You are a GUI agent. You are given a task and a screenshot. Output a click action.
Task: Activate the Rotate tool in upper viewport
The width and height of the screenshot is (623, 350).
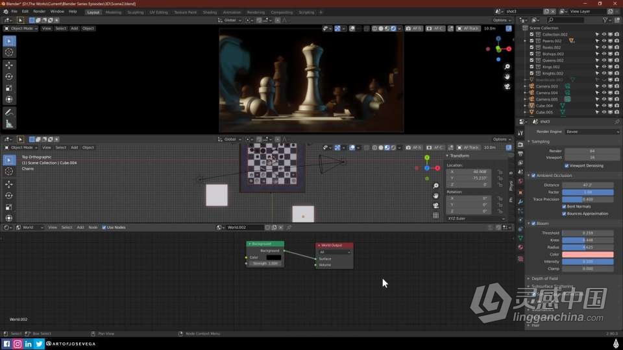coord(9,76)
